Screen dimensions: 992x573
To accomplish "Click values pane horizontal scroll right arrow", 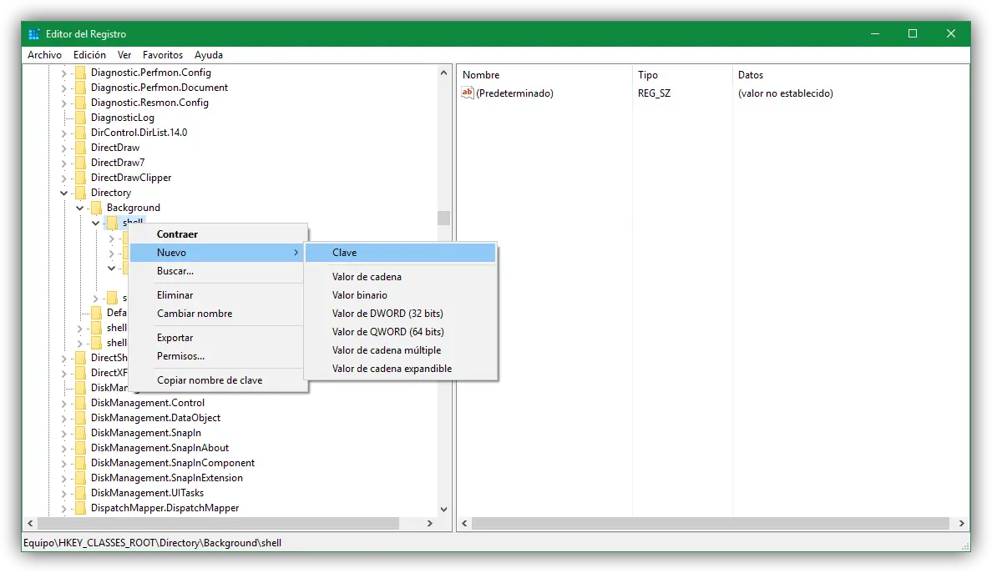I will pos(962,524).
